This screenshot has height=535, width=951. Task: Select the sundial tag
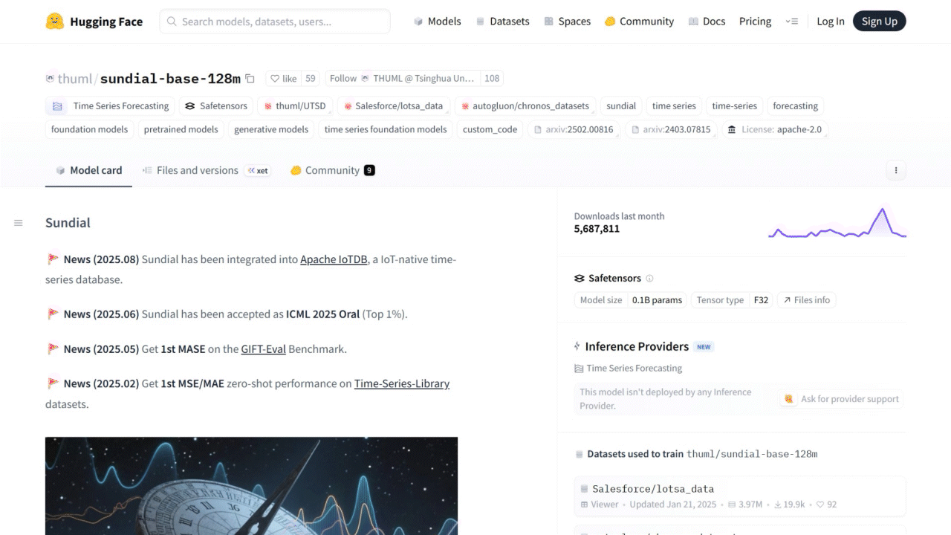tap(621, 106)
